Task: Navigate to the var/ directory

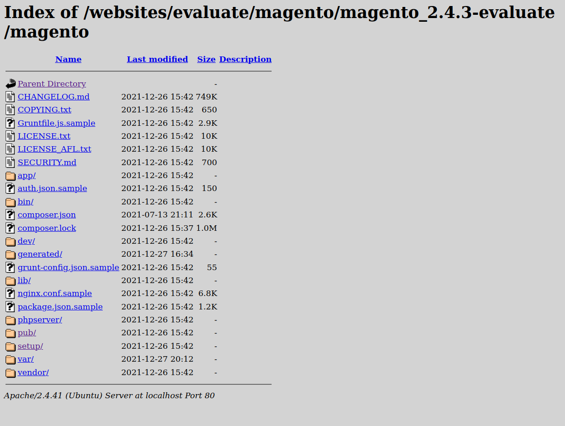Action: 25,359
